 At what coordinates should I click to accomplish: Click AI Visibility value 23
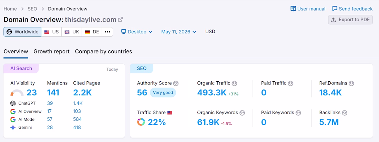coord(32,93)
